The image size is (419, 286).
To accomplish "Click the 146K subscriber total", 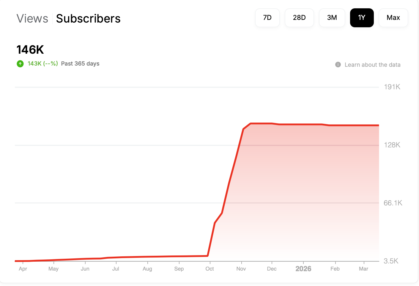I will coord(30,50).
